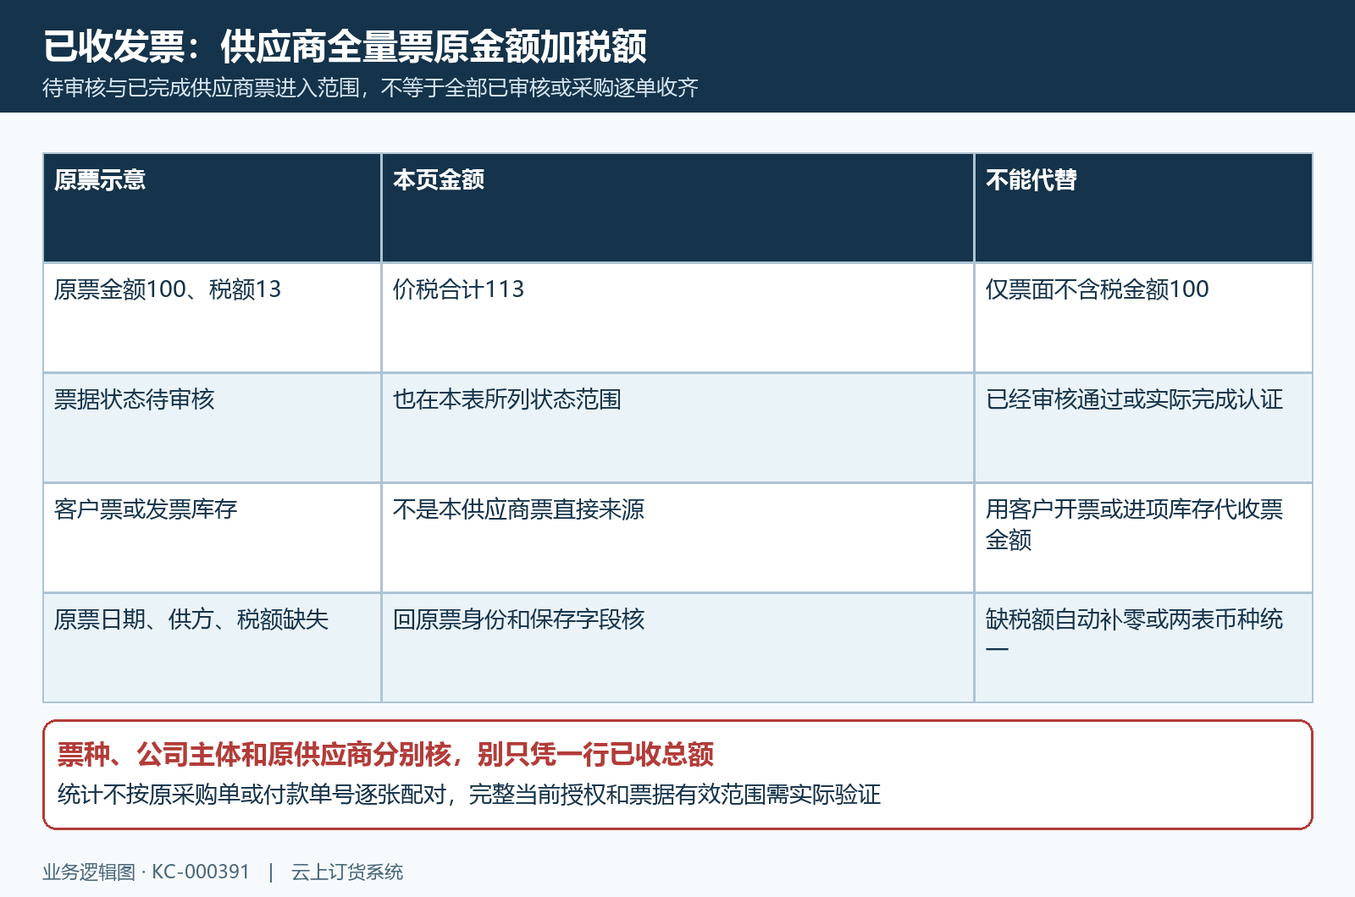1355x897 pixels.
Task: Click cell 用客户开票或进项库存代收票金额
Action: 1143,538
